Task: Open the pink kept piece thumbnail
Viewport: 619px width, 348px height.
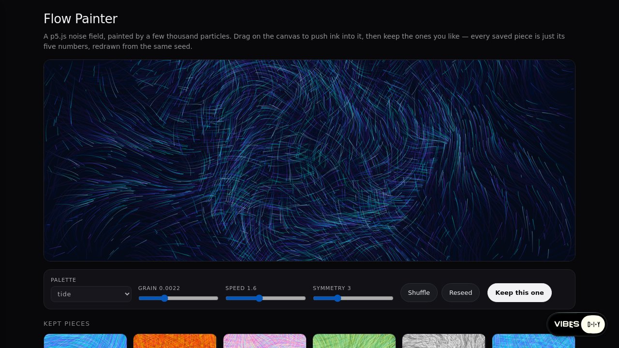Action: click(265, 341)
